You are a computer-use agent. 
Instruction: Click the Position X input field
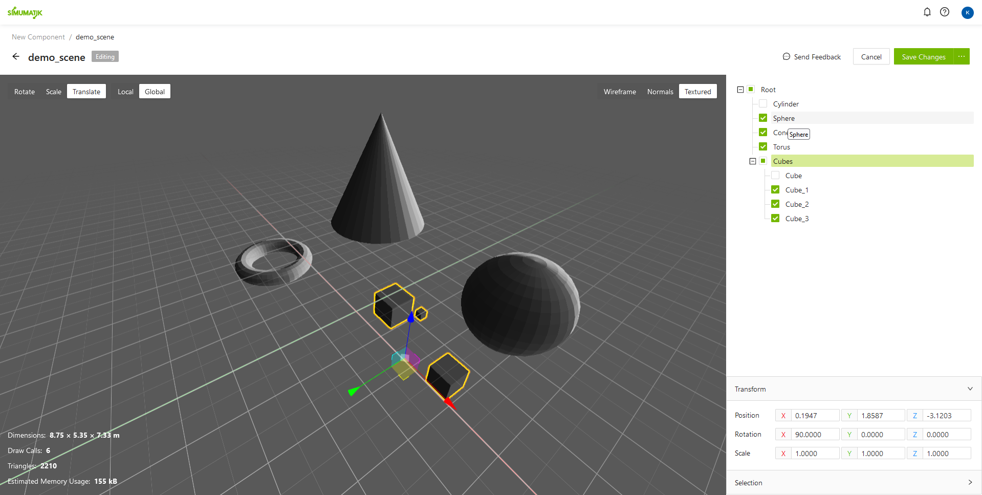[x=815, y=416]
